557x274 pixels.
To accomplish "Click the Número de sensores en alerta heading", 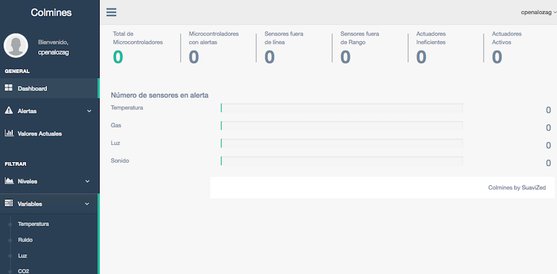I will click(159, 95).
